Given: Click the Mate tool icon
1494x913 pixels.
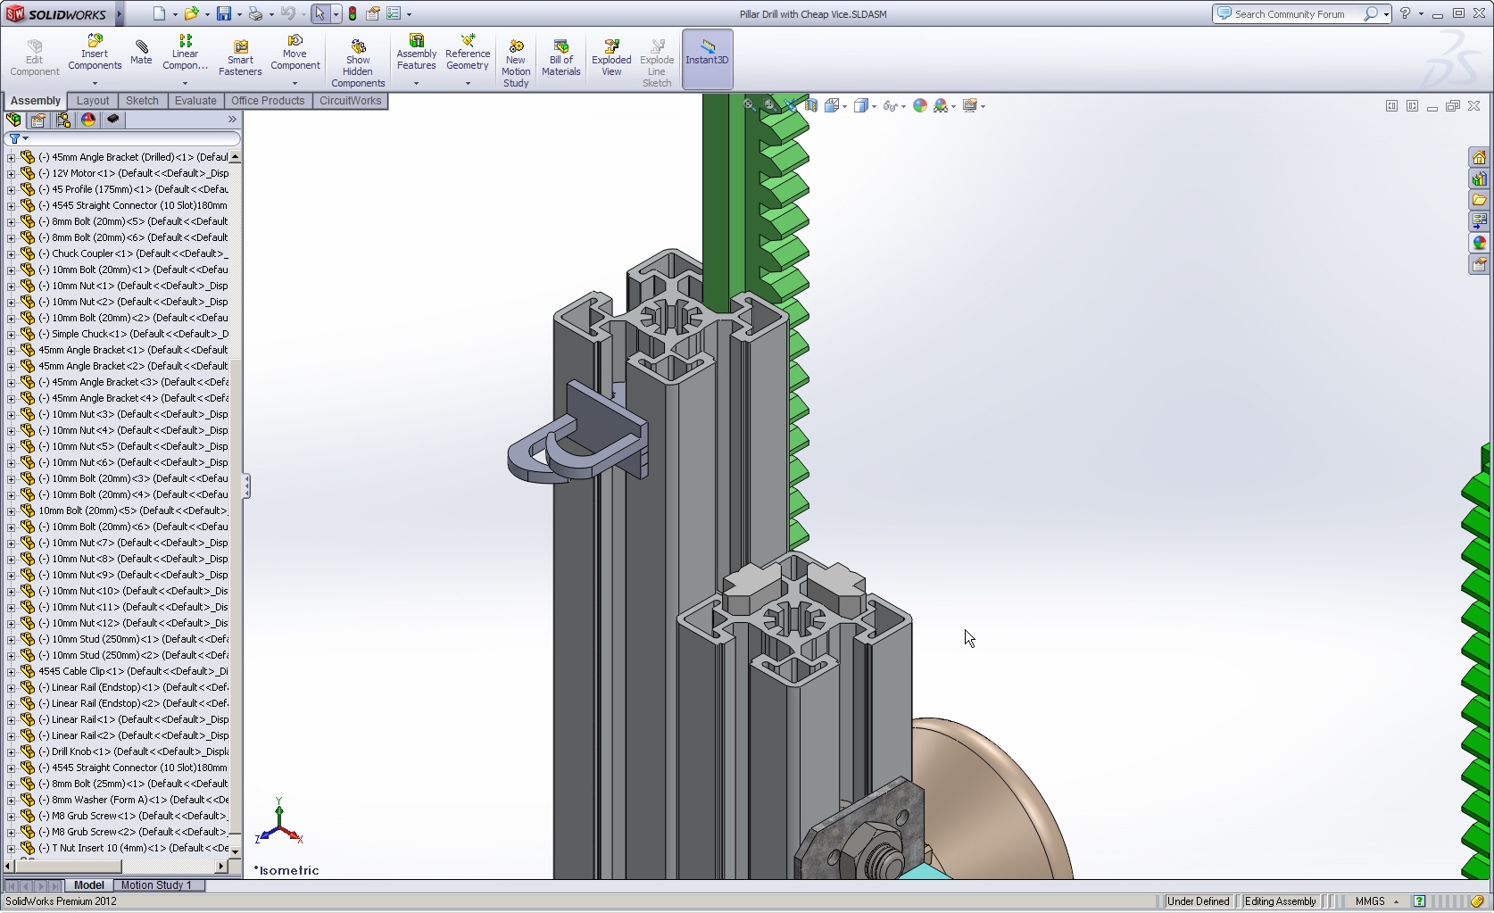Looking at the screenshot, I should [x=141, y=53].
